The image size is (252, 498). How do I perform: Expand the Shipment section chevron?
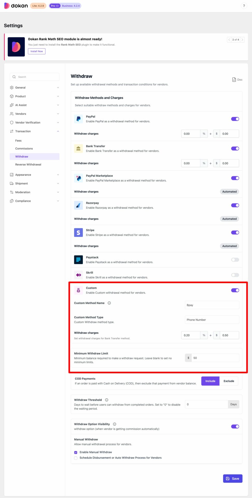(58, 183)
